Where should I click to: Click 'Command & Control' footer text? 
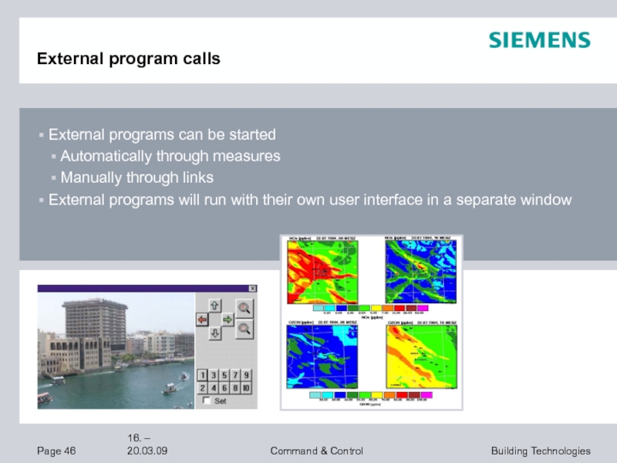[317, 451]
